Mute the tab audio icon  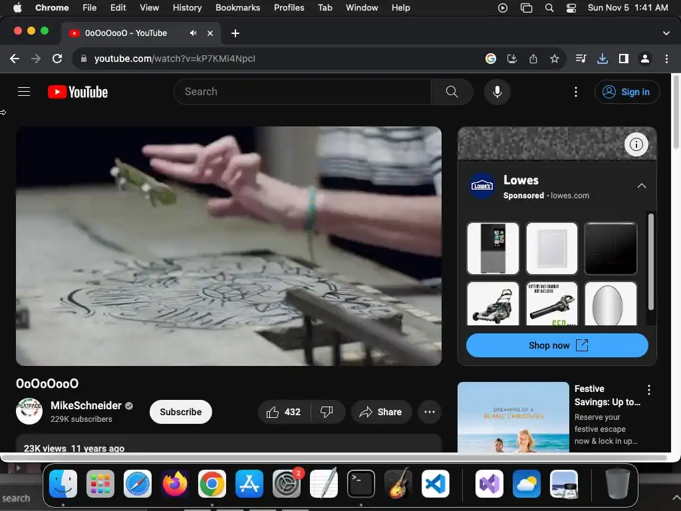point(194,33)
